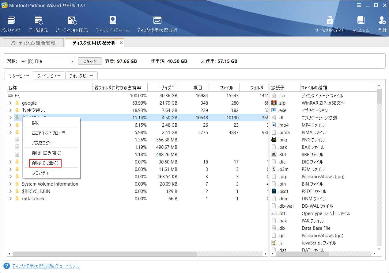The height and width of the screenshot is (273, 389).
Task: Open the hamburger menu at top right
Action: pyautogui.click(x=359, y=5)
